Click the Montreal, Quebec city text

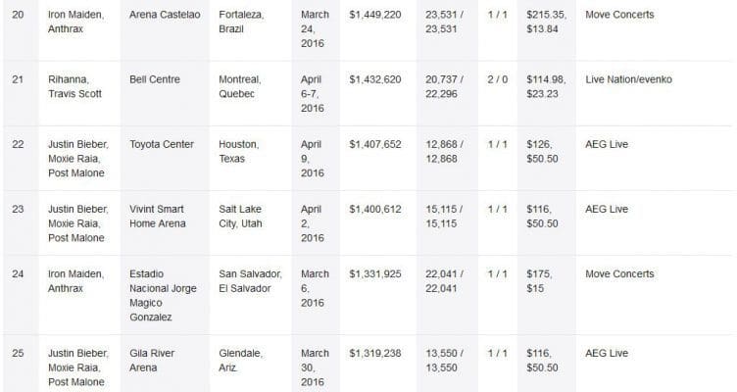coord(240,86)
